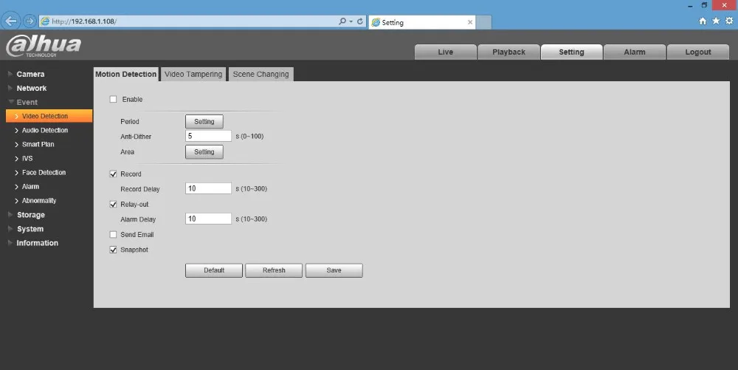Open Alarm item under Event
738x370 pixels.
[x=30, y=186]
